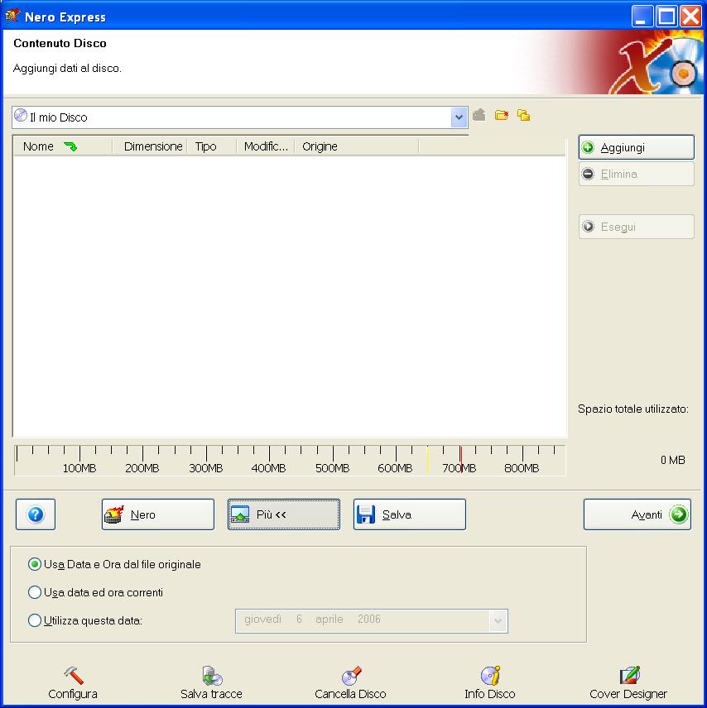Click the disc capacity bar at 700MB

point(460,460)
